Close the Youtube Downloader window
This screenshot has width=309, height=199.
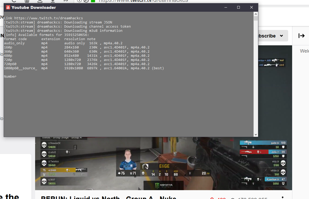(x=252, y=8)
